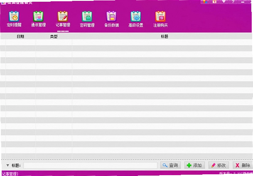Collapse the search bar with the triangle beside 标题
253x176 pixels.
8,165
